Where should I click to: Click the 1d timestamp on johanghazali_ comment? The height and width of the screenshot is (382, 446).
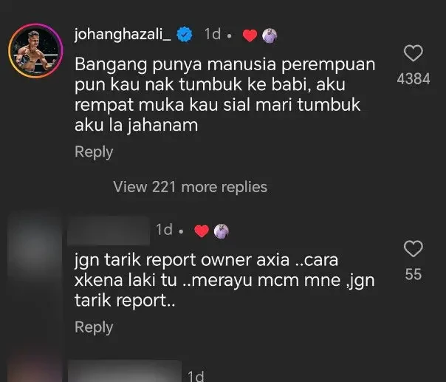(213, 35)
